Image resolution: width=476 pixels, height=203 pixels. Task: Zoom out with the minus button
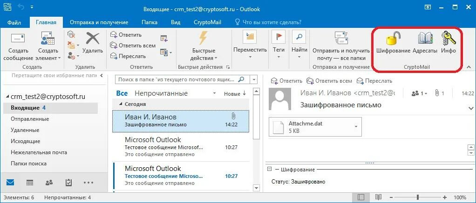tap(391, 197)
